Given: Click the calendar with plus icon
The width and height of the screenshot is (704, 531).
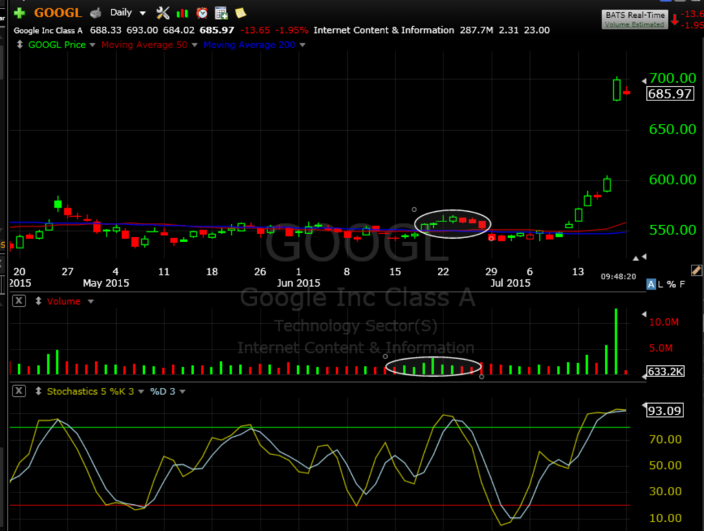Looking at the screenshot, I should [x=221, y=13].
